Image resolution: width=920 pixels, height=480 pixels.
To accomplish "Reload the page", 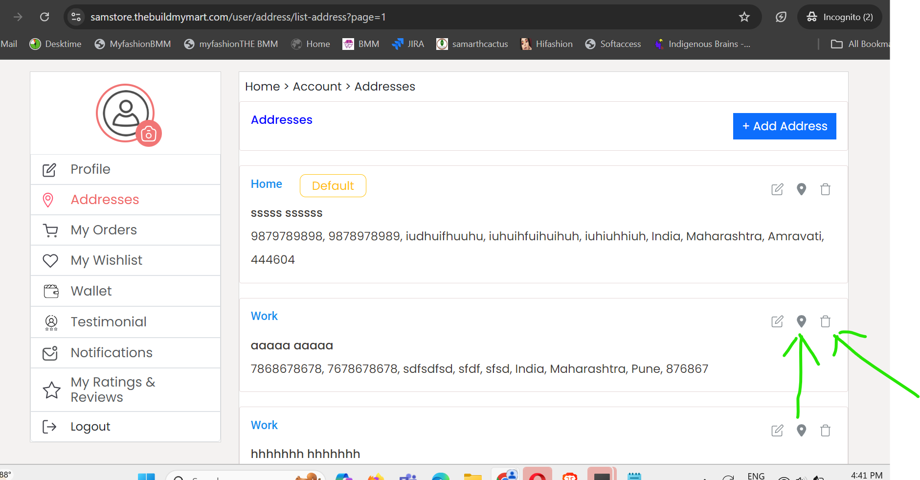I will coord(45,17).
